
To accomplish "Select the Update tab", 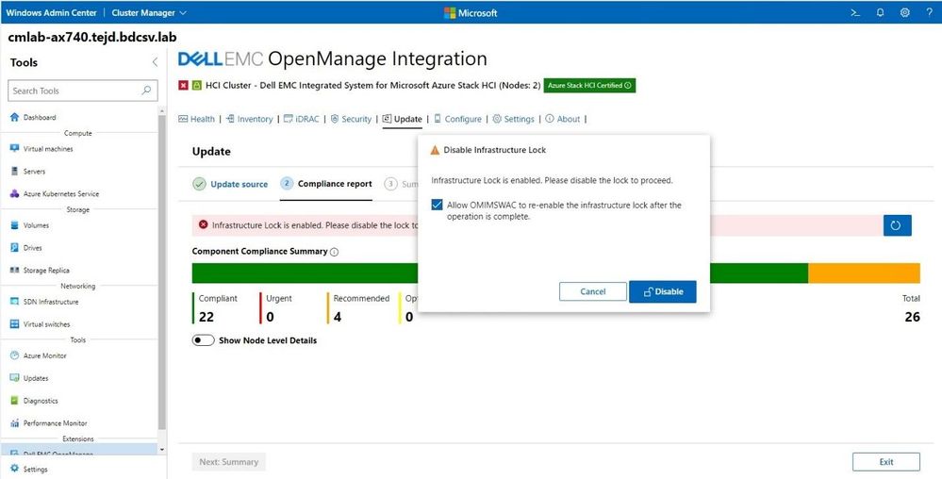I will coord(403,119).
